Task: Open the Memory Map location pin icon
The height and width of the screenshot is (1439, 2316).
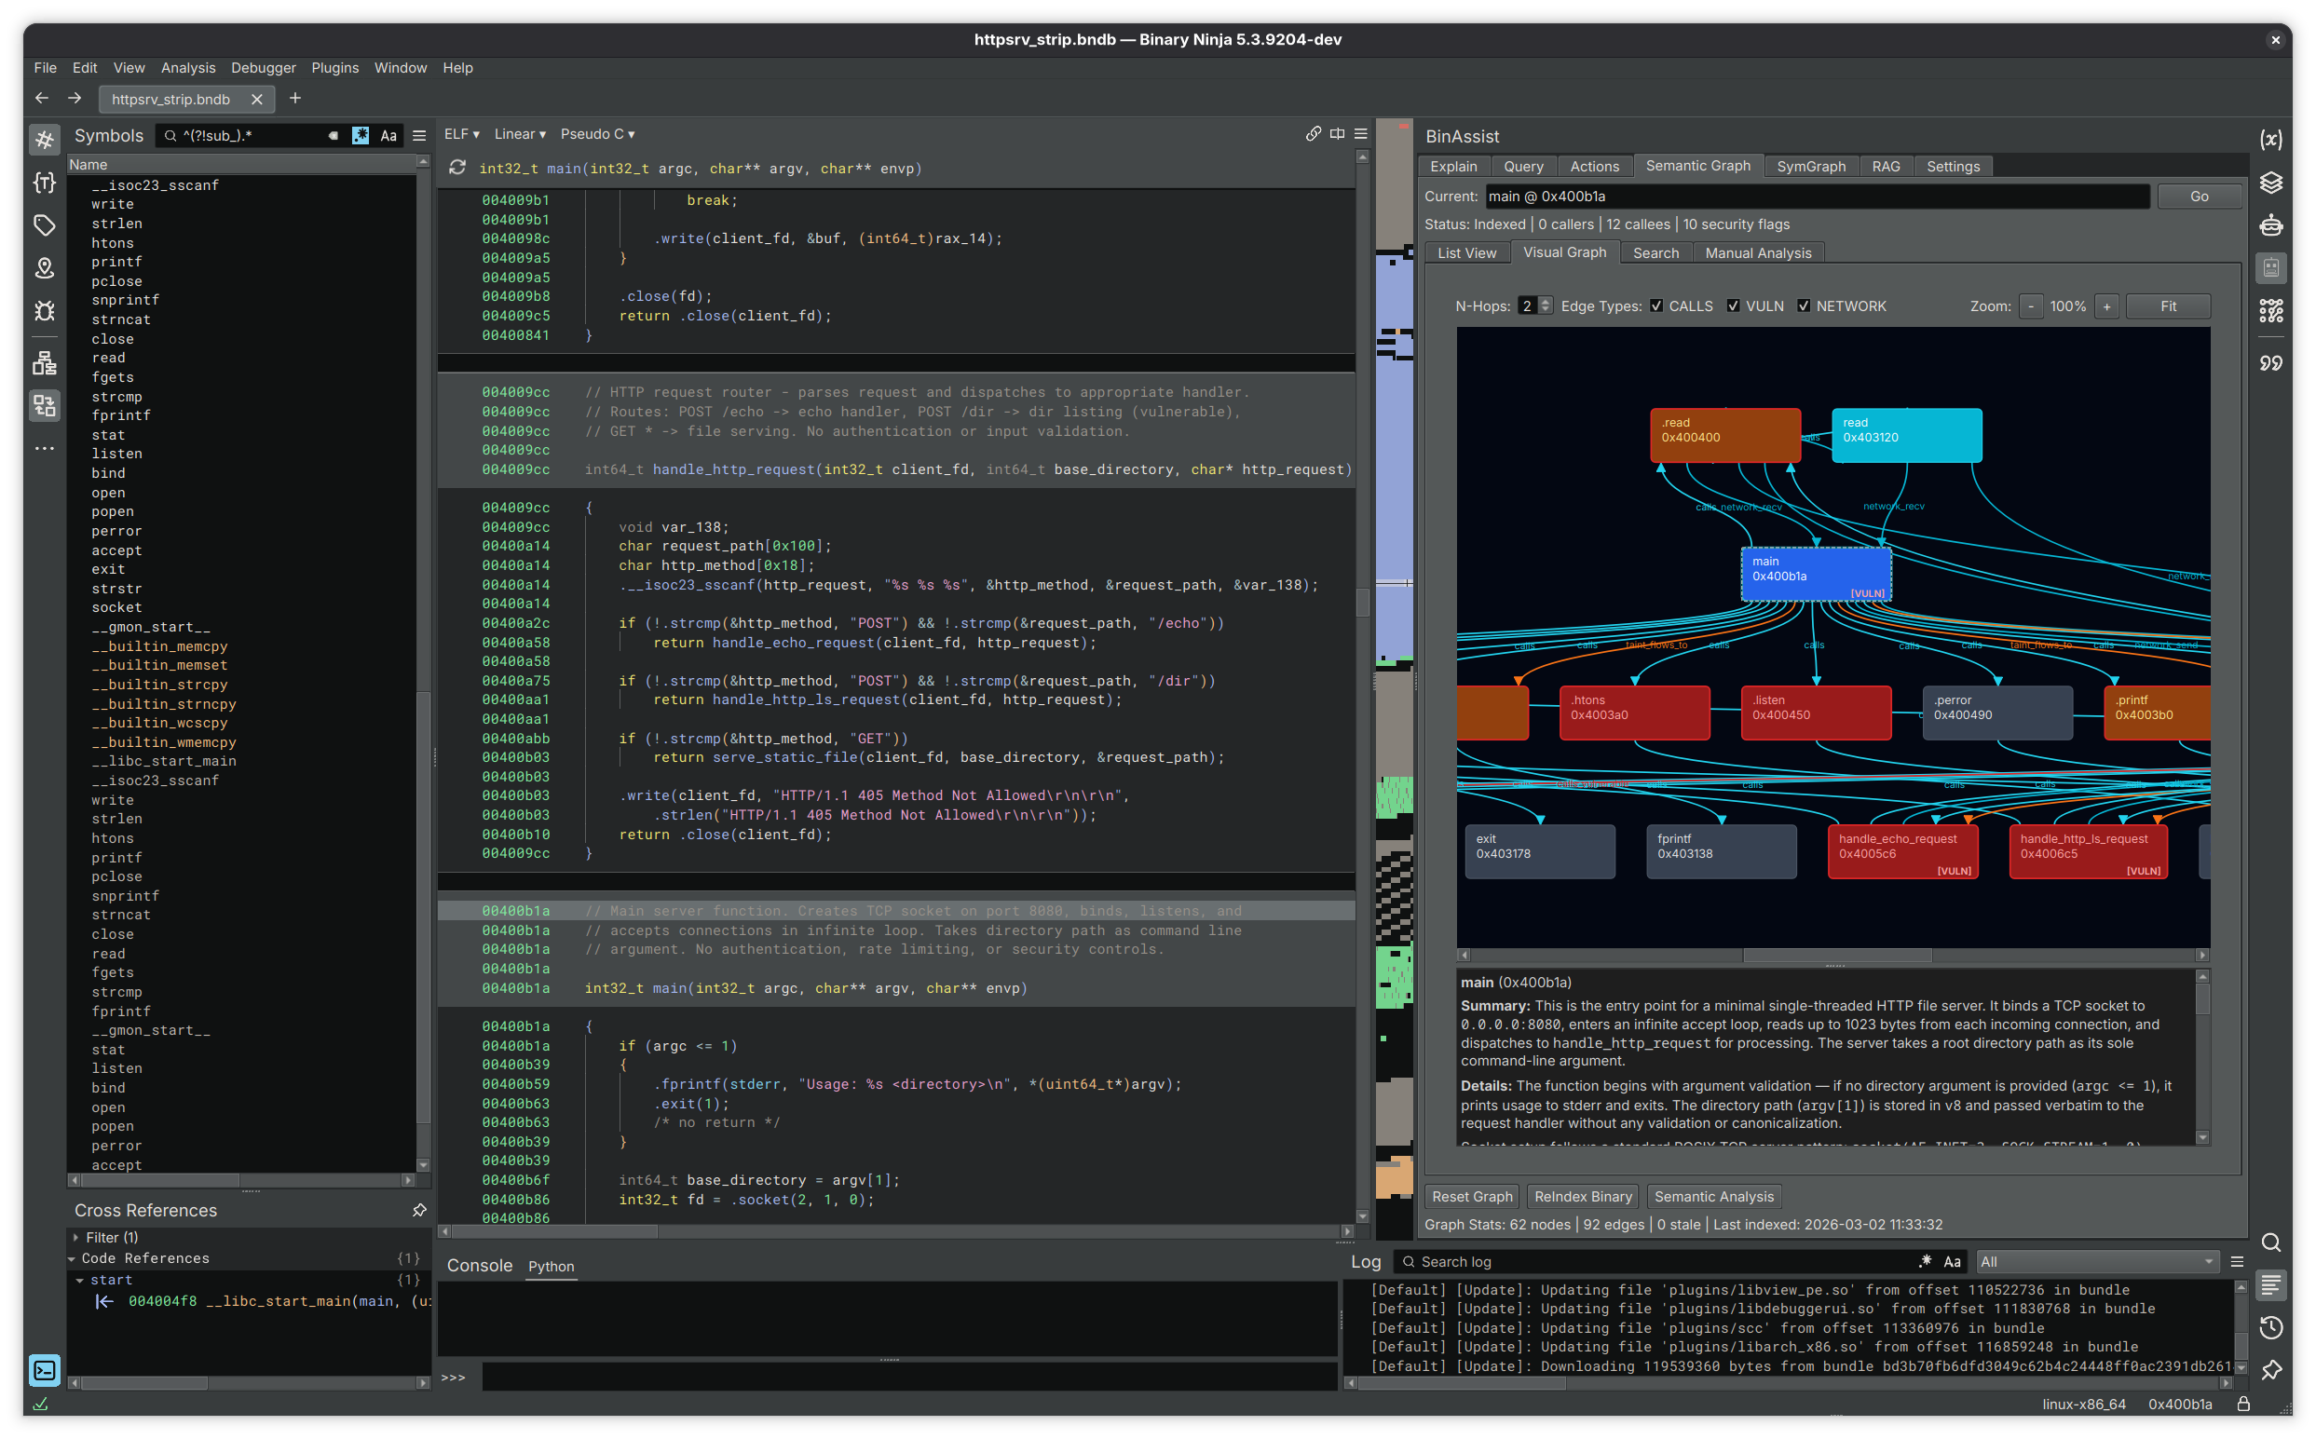Action: click(44, 268)
